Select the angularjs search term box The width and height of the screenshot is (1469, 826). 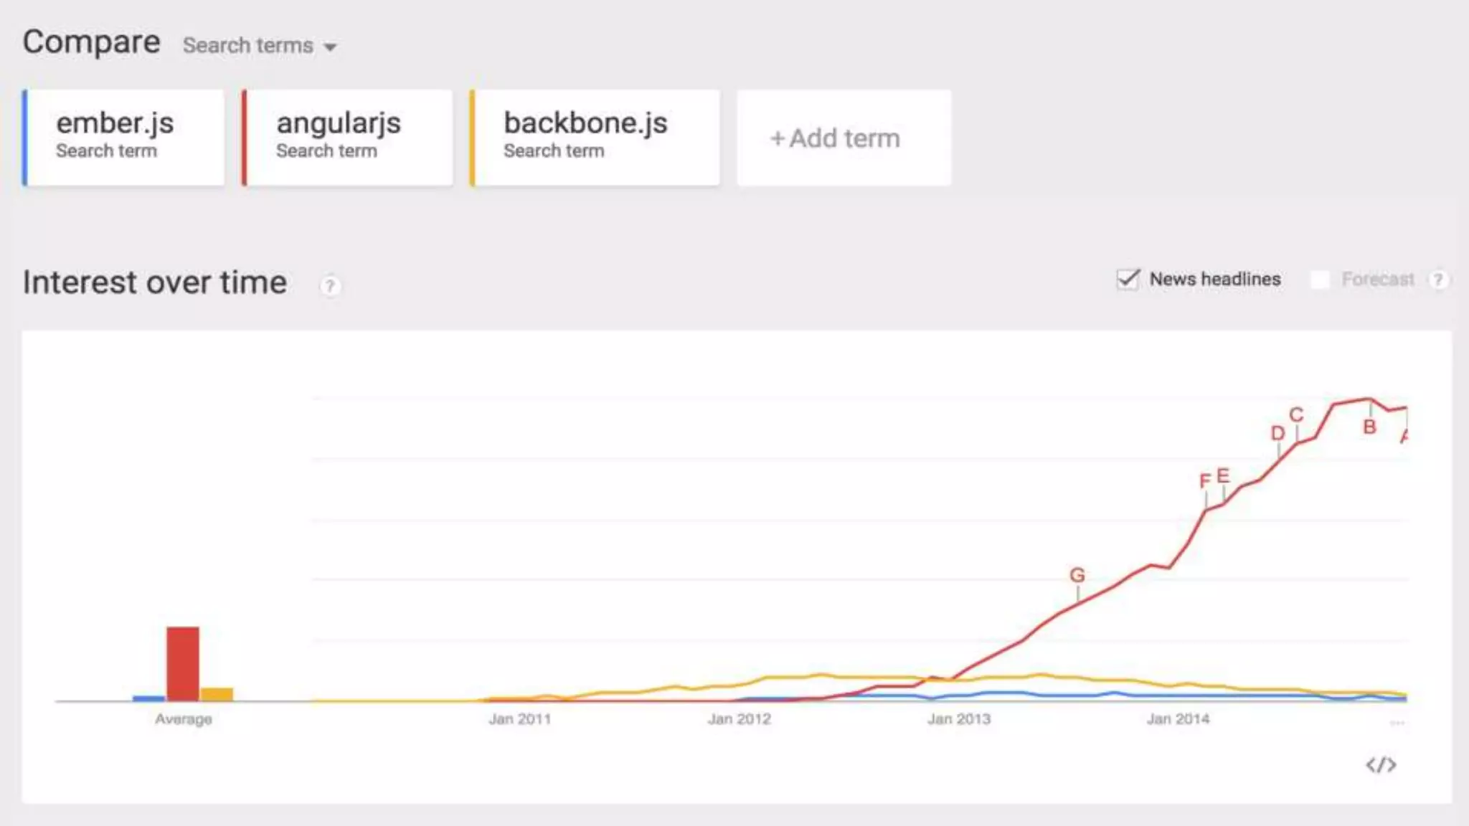(348, 138)
